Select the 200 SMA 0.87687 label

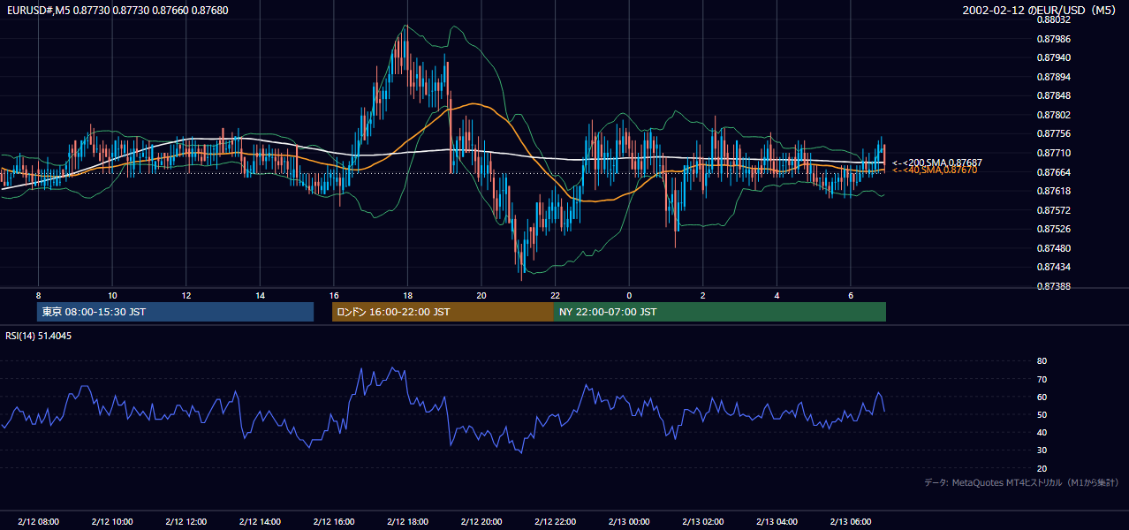click(937, 163)
